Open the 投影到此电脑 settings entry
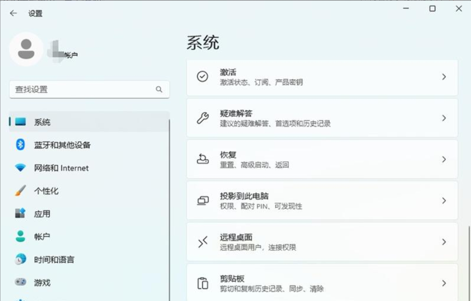Viewport: 471px width, 301px height. click(x=322, y=200)
